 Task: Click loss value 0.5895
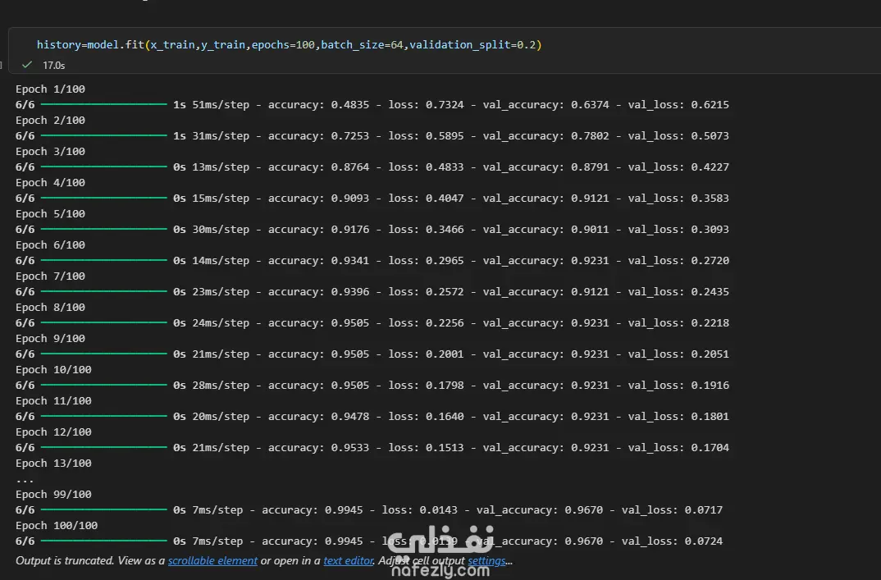tap(445, 136)
